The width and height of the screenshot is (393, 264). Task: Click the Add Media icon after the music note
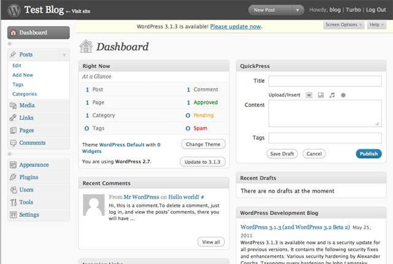(x=343, y=95)
